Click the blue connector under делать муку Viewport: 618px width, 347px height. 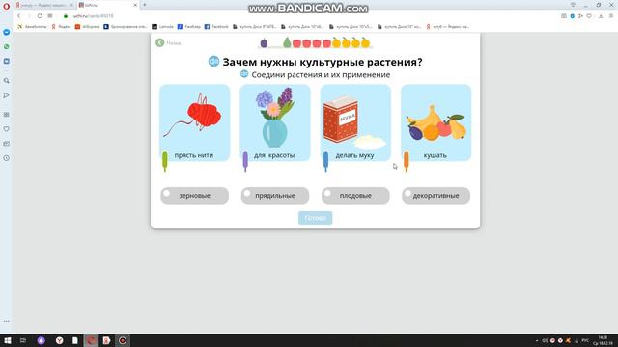325,161
